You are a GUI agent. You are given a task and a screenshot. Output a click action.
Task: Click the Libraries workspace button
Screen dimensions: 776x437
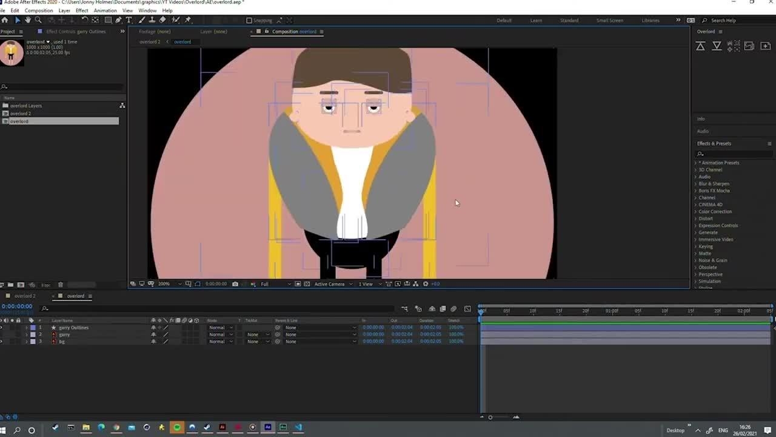[650, 21]
